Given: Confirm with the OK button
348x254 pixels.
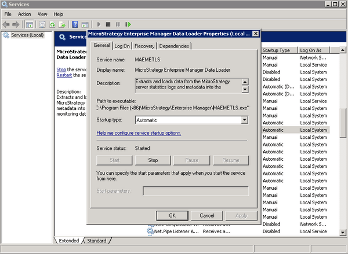Looking at the screenshot, I should [172, 215].
